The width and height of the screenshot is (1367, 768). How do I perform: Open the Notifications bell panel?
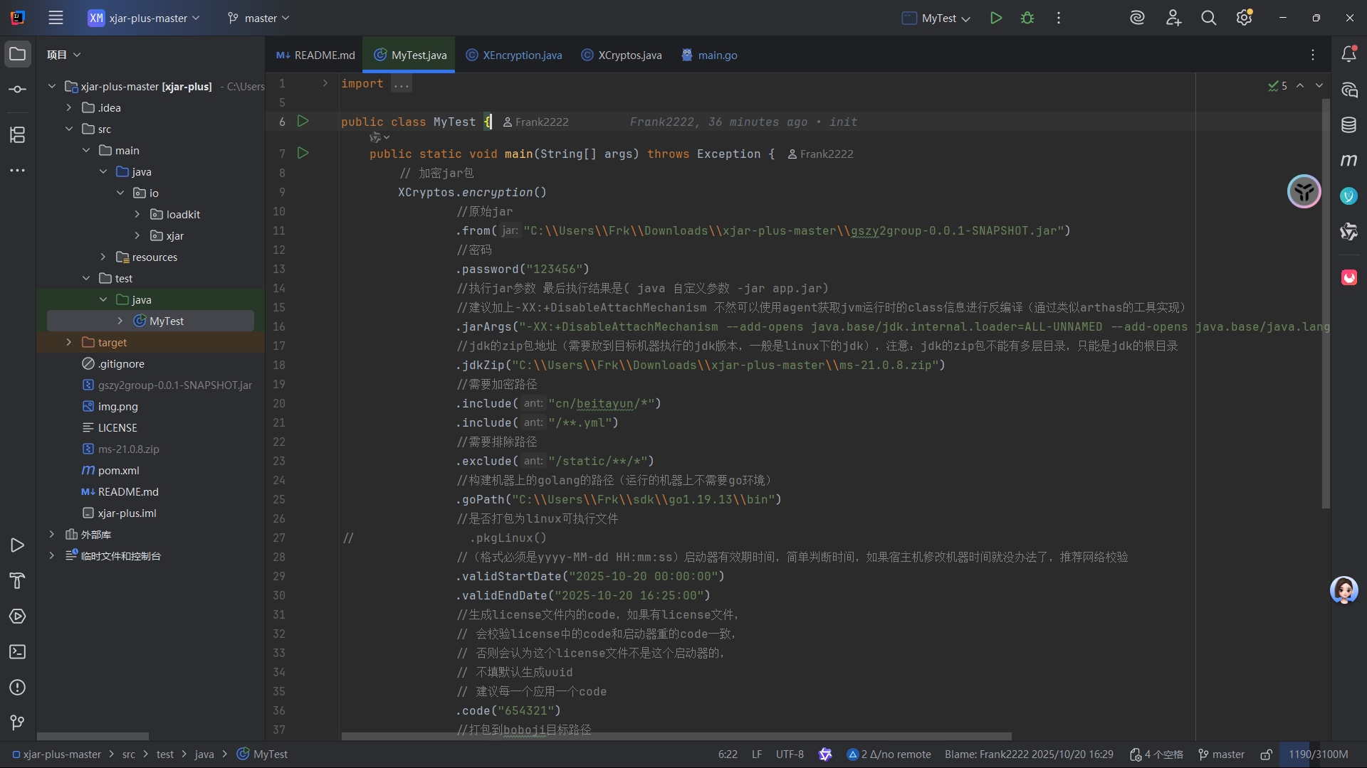coord(1348,54)
